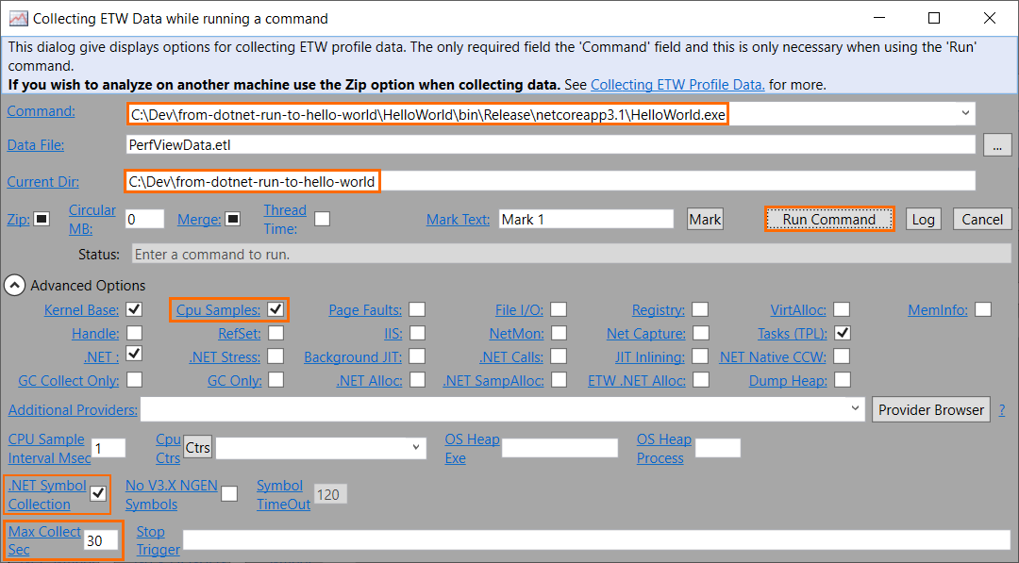Open the Collecting ETW Profile Data link
This screenshot has height=563, width=1019.
(677, 85)
